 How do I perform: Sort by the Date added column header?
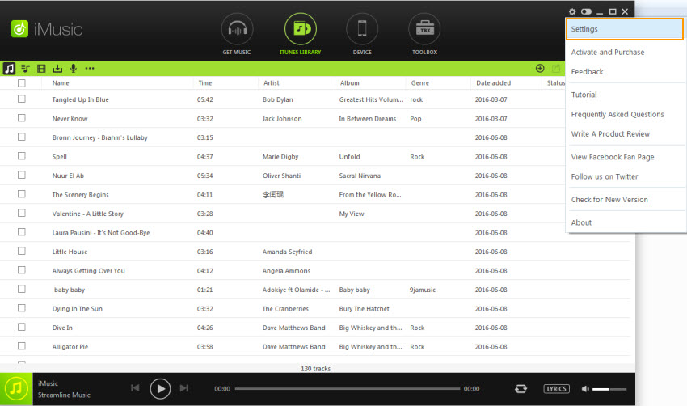(x=493, y=82)
